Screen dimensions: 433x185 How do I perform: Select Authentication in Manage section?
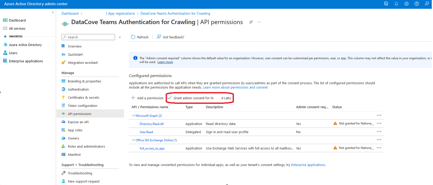[x=78, y=89]
